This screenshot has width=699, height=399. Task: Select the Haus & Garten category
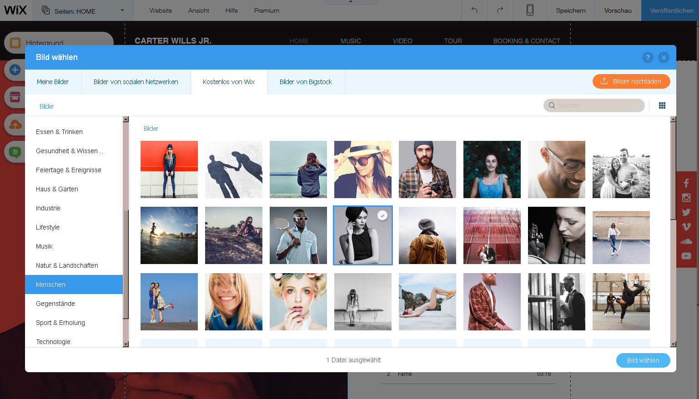click(x=74, y=189)
